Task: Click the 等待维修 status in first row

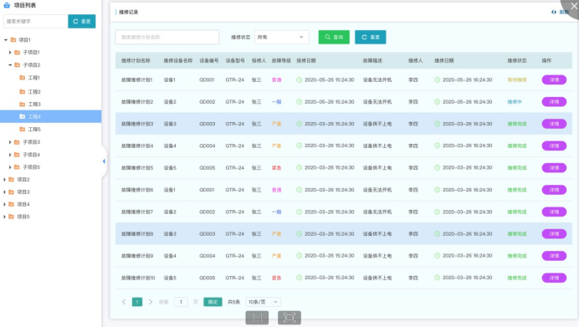Action: click(517, 79)
